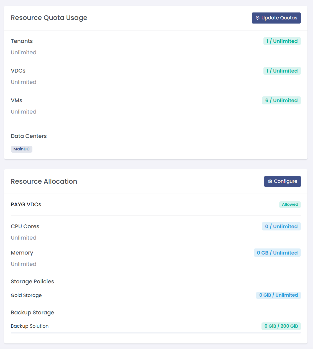Click the VMs 6 / Unlimited badge
Image resolution: width=313 pixels, height=349 pixels.
tap(281, 100)
